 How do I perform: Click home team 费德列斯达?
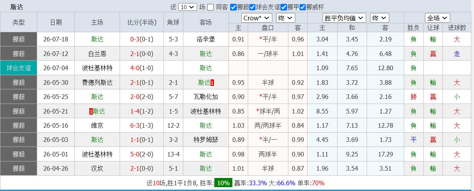(97, 82)
